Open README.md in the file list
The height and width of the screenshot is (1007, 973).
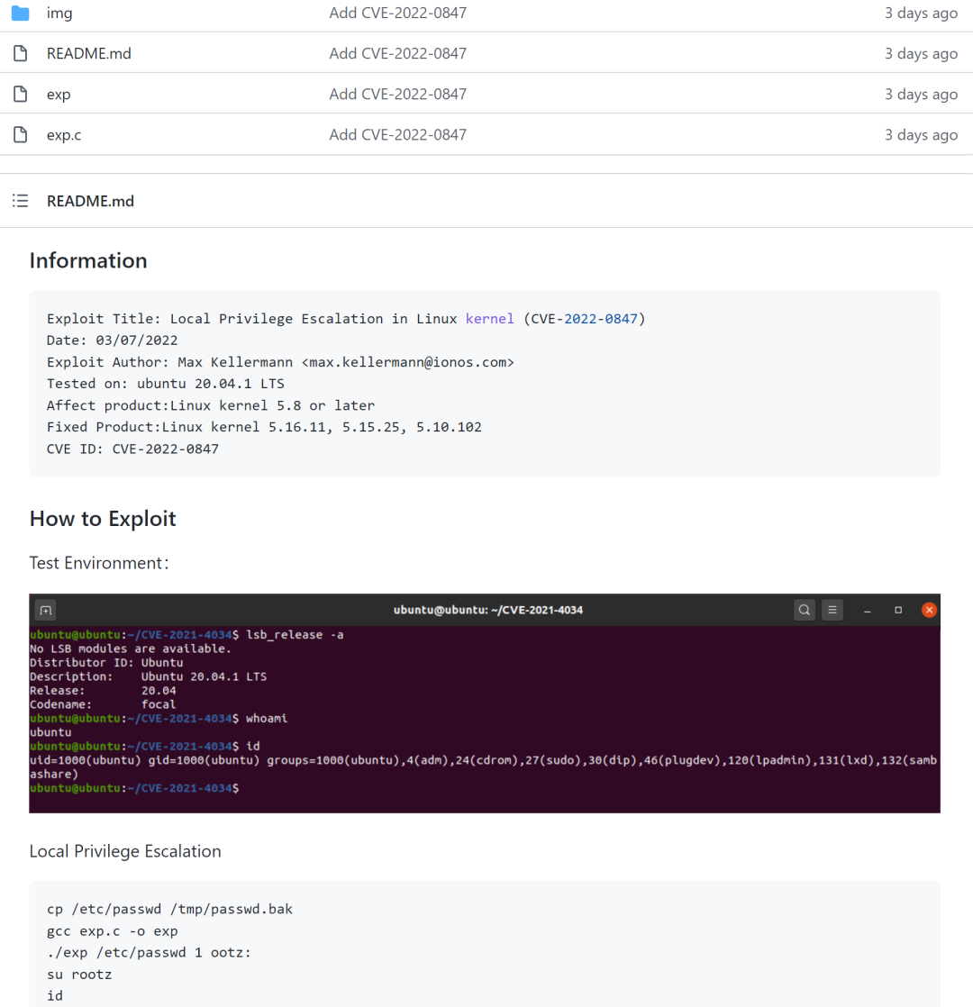tap(88, 53)
